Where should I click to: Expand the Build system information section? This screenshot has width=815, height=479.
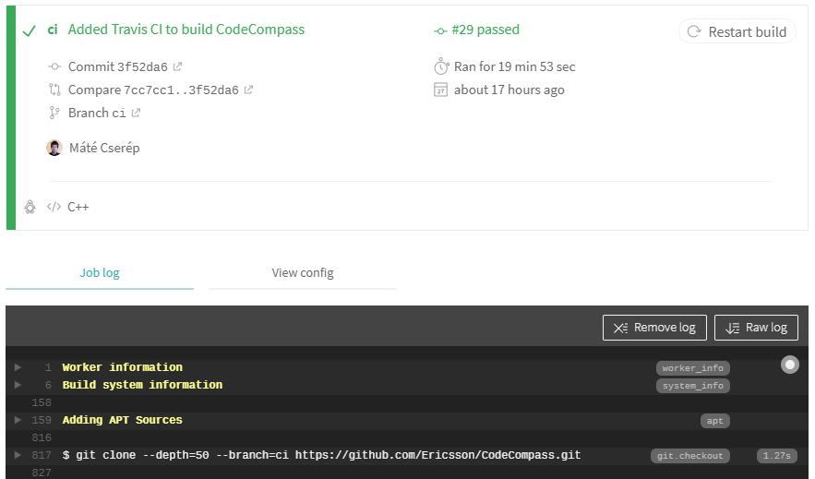[x=18, y=385]
